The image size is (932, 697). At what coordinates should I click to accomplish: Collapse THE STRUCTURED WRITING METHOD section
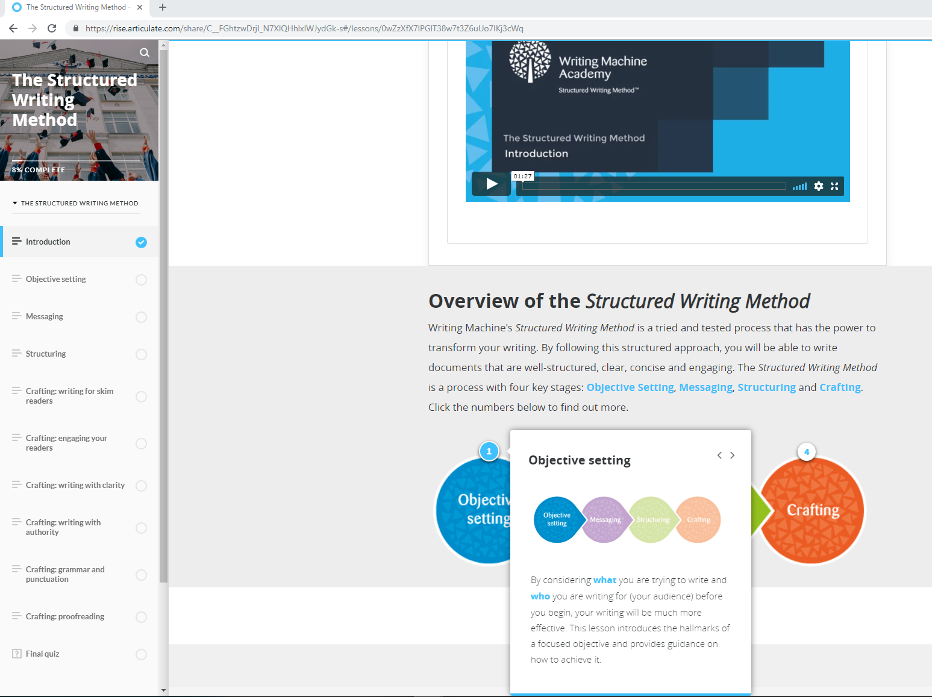pos(75,203)
